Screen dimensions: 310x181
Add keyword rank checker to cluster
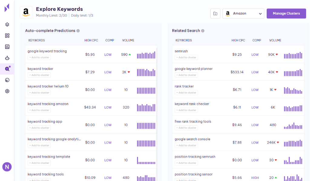click(186, 110)
